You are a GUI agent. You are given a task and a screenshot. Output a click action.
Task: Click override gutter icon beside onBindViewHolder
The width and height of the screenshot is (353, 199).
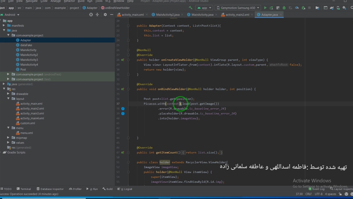point(123,89)
